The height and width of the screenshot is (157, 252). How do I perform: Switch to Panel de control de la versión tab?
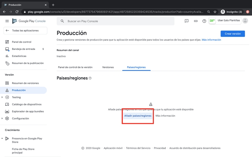[75, 67]
